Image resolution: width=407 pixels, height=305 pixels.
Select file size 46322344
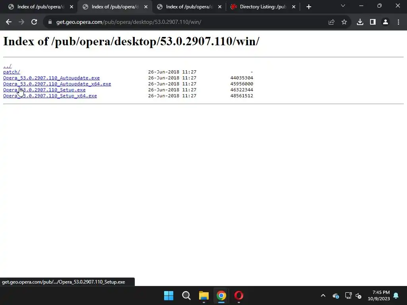point(242,90)
